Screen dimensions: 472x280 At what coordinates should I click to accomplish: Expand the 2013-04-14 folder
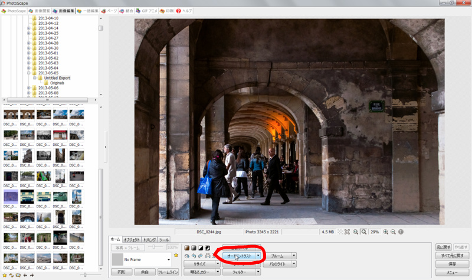[x=29, y=28]
